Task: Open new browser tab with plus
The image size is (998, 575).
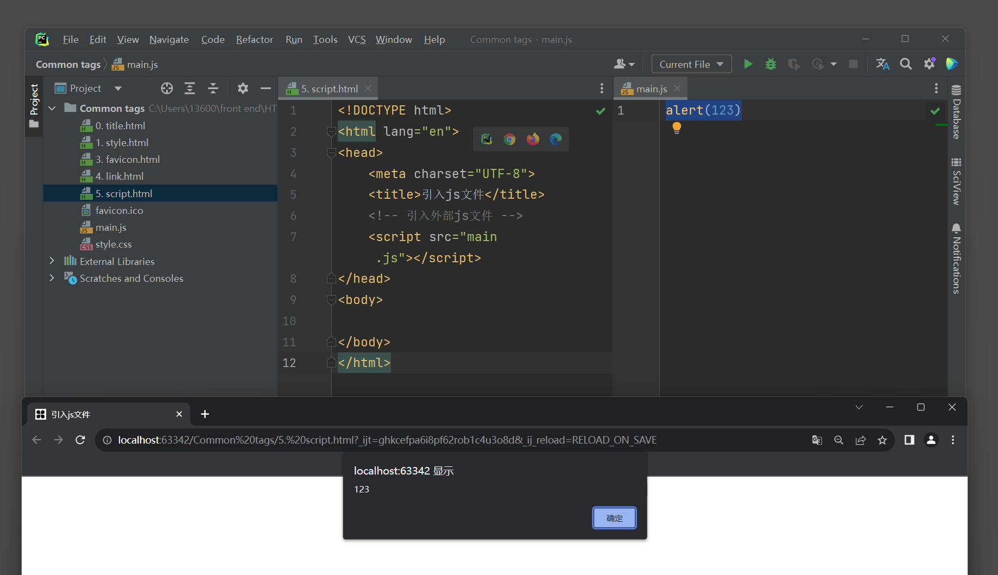Action: (205, 414)
